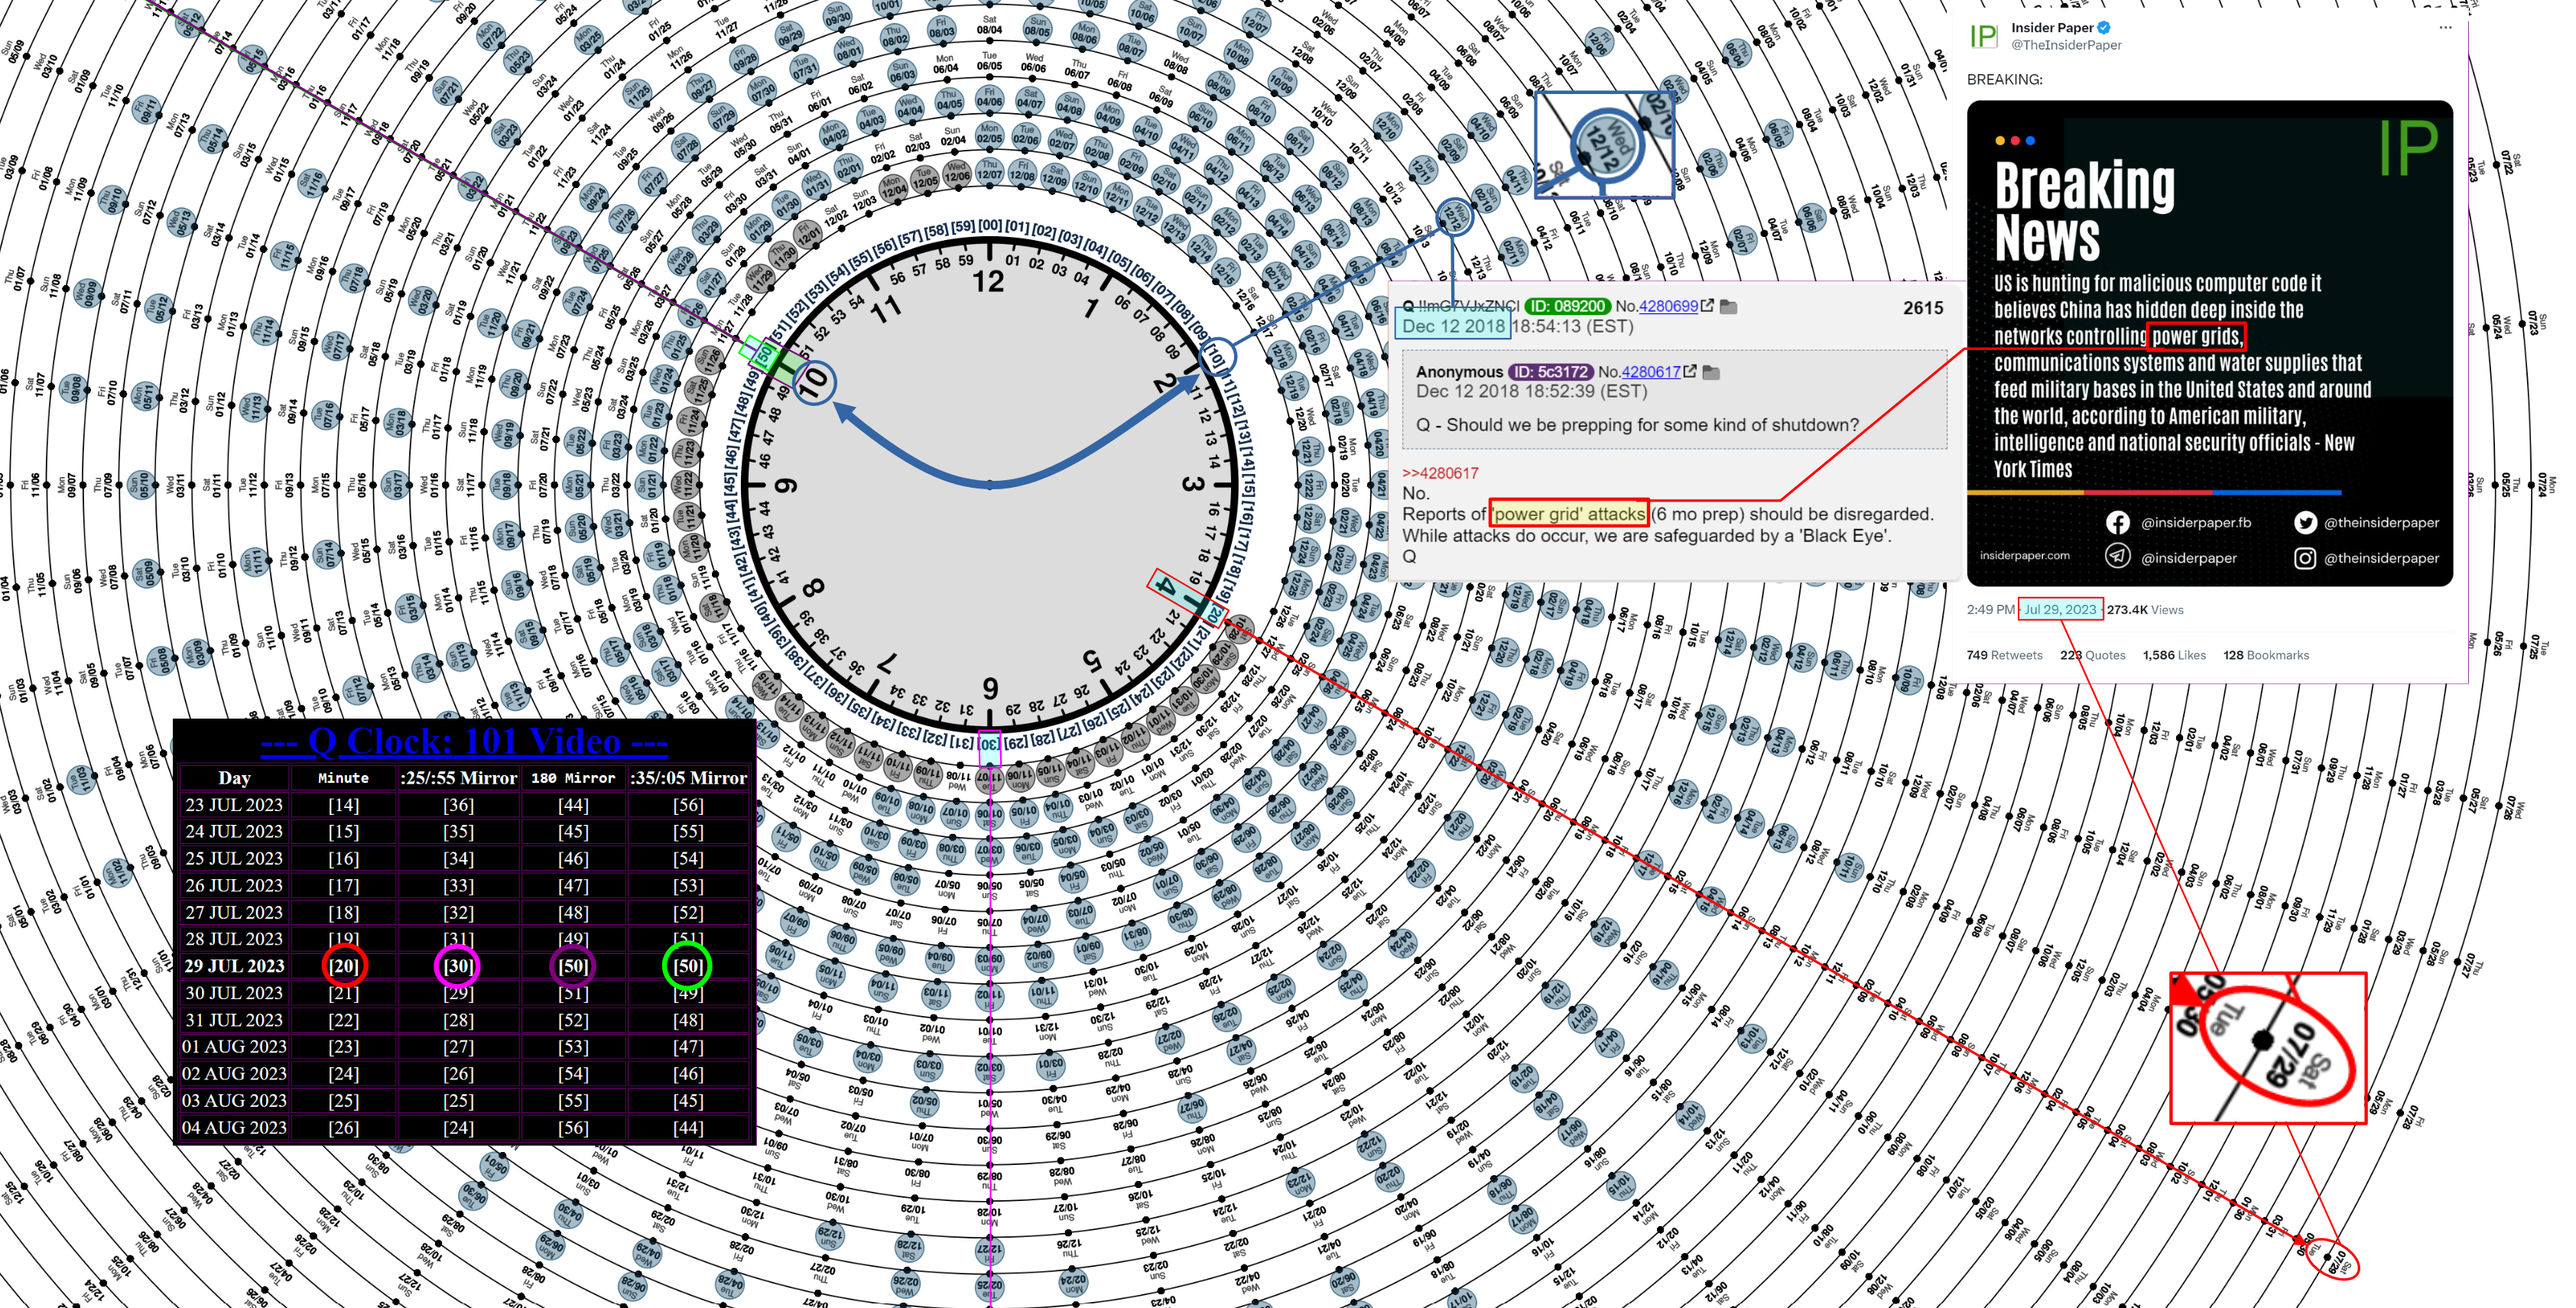Click the @insiderpaper.fb handle text
This screenshot has height=1308, width=2576.
click(x=2195, y=522)
